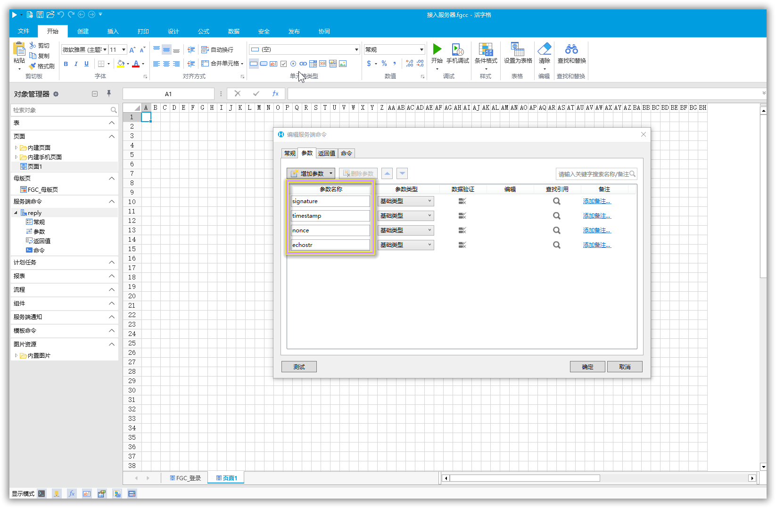Click the mobile debug (手机调试) icon
This screenshot has height=508, width=776.
(x=458, y=49)
